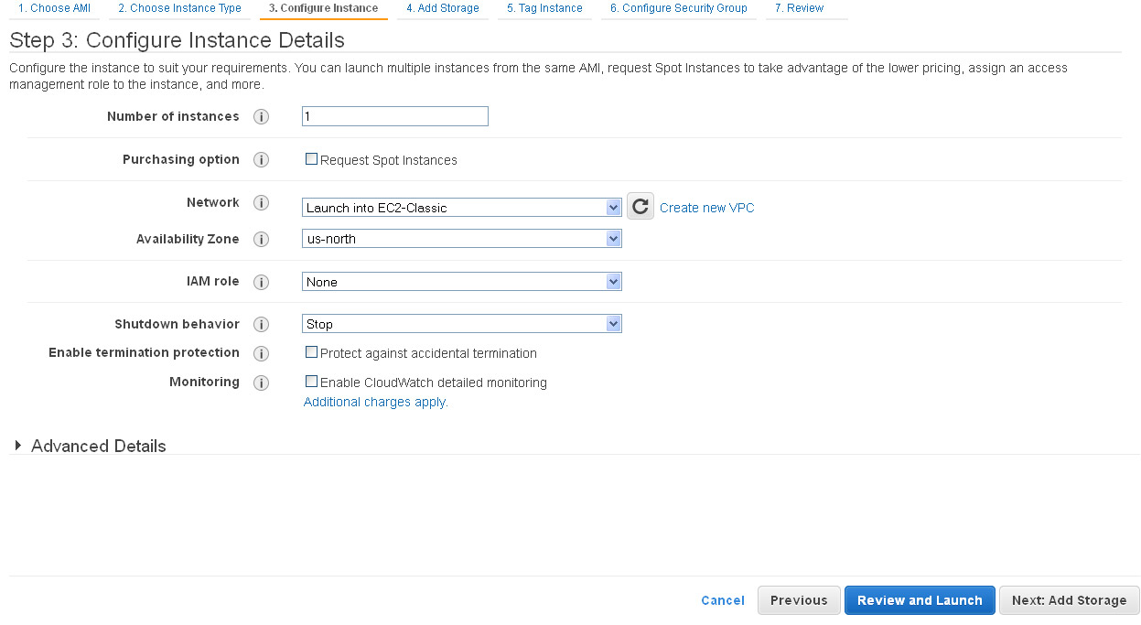Open info icon for Number of instances
Image resolution: width=1141 pixels, height=625 pixels.
[261, 117]
